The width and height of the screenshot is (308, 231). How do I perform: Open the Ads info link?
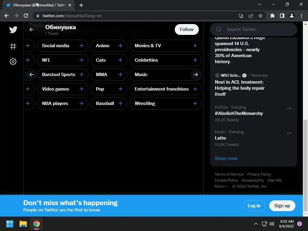tap(274, 180)
